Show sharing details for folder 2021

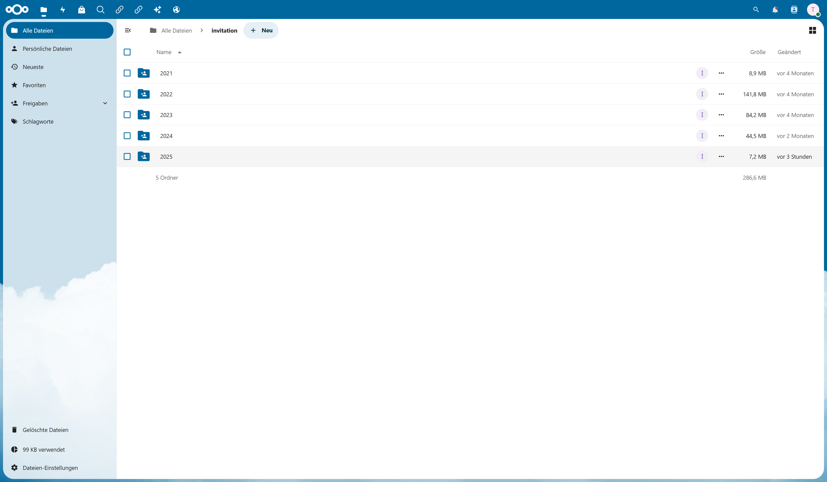[x=702, y=73]
